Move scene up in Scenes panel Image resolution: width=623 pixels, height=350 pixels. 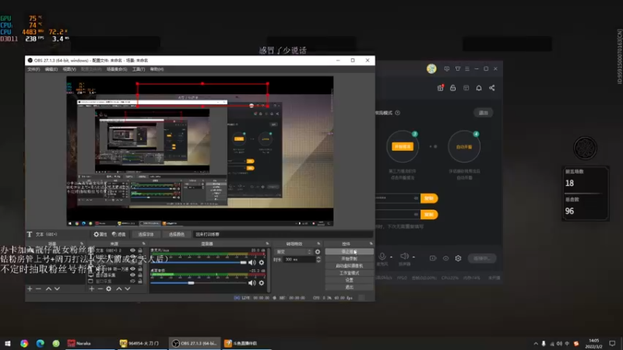(x=48, y=289)
